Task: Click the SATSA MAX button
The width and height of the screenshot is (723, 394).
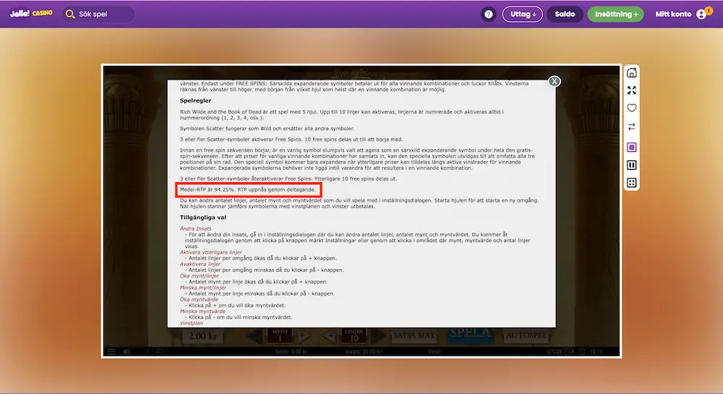Action: 414,335
